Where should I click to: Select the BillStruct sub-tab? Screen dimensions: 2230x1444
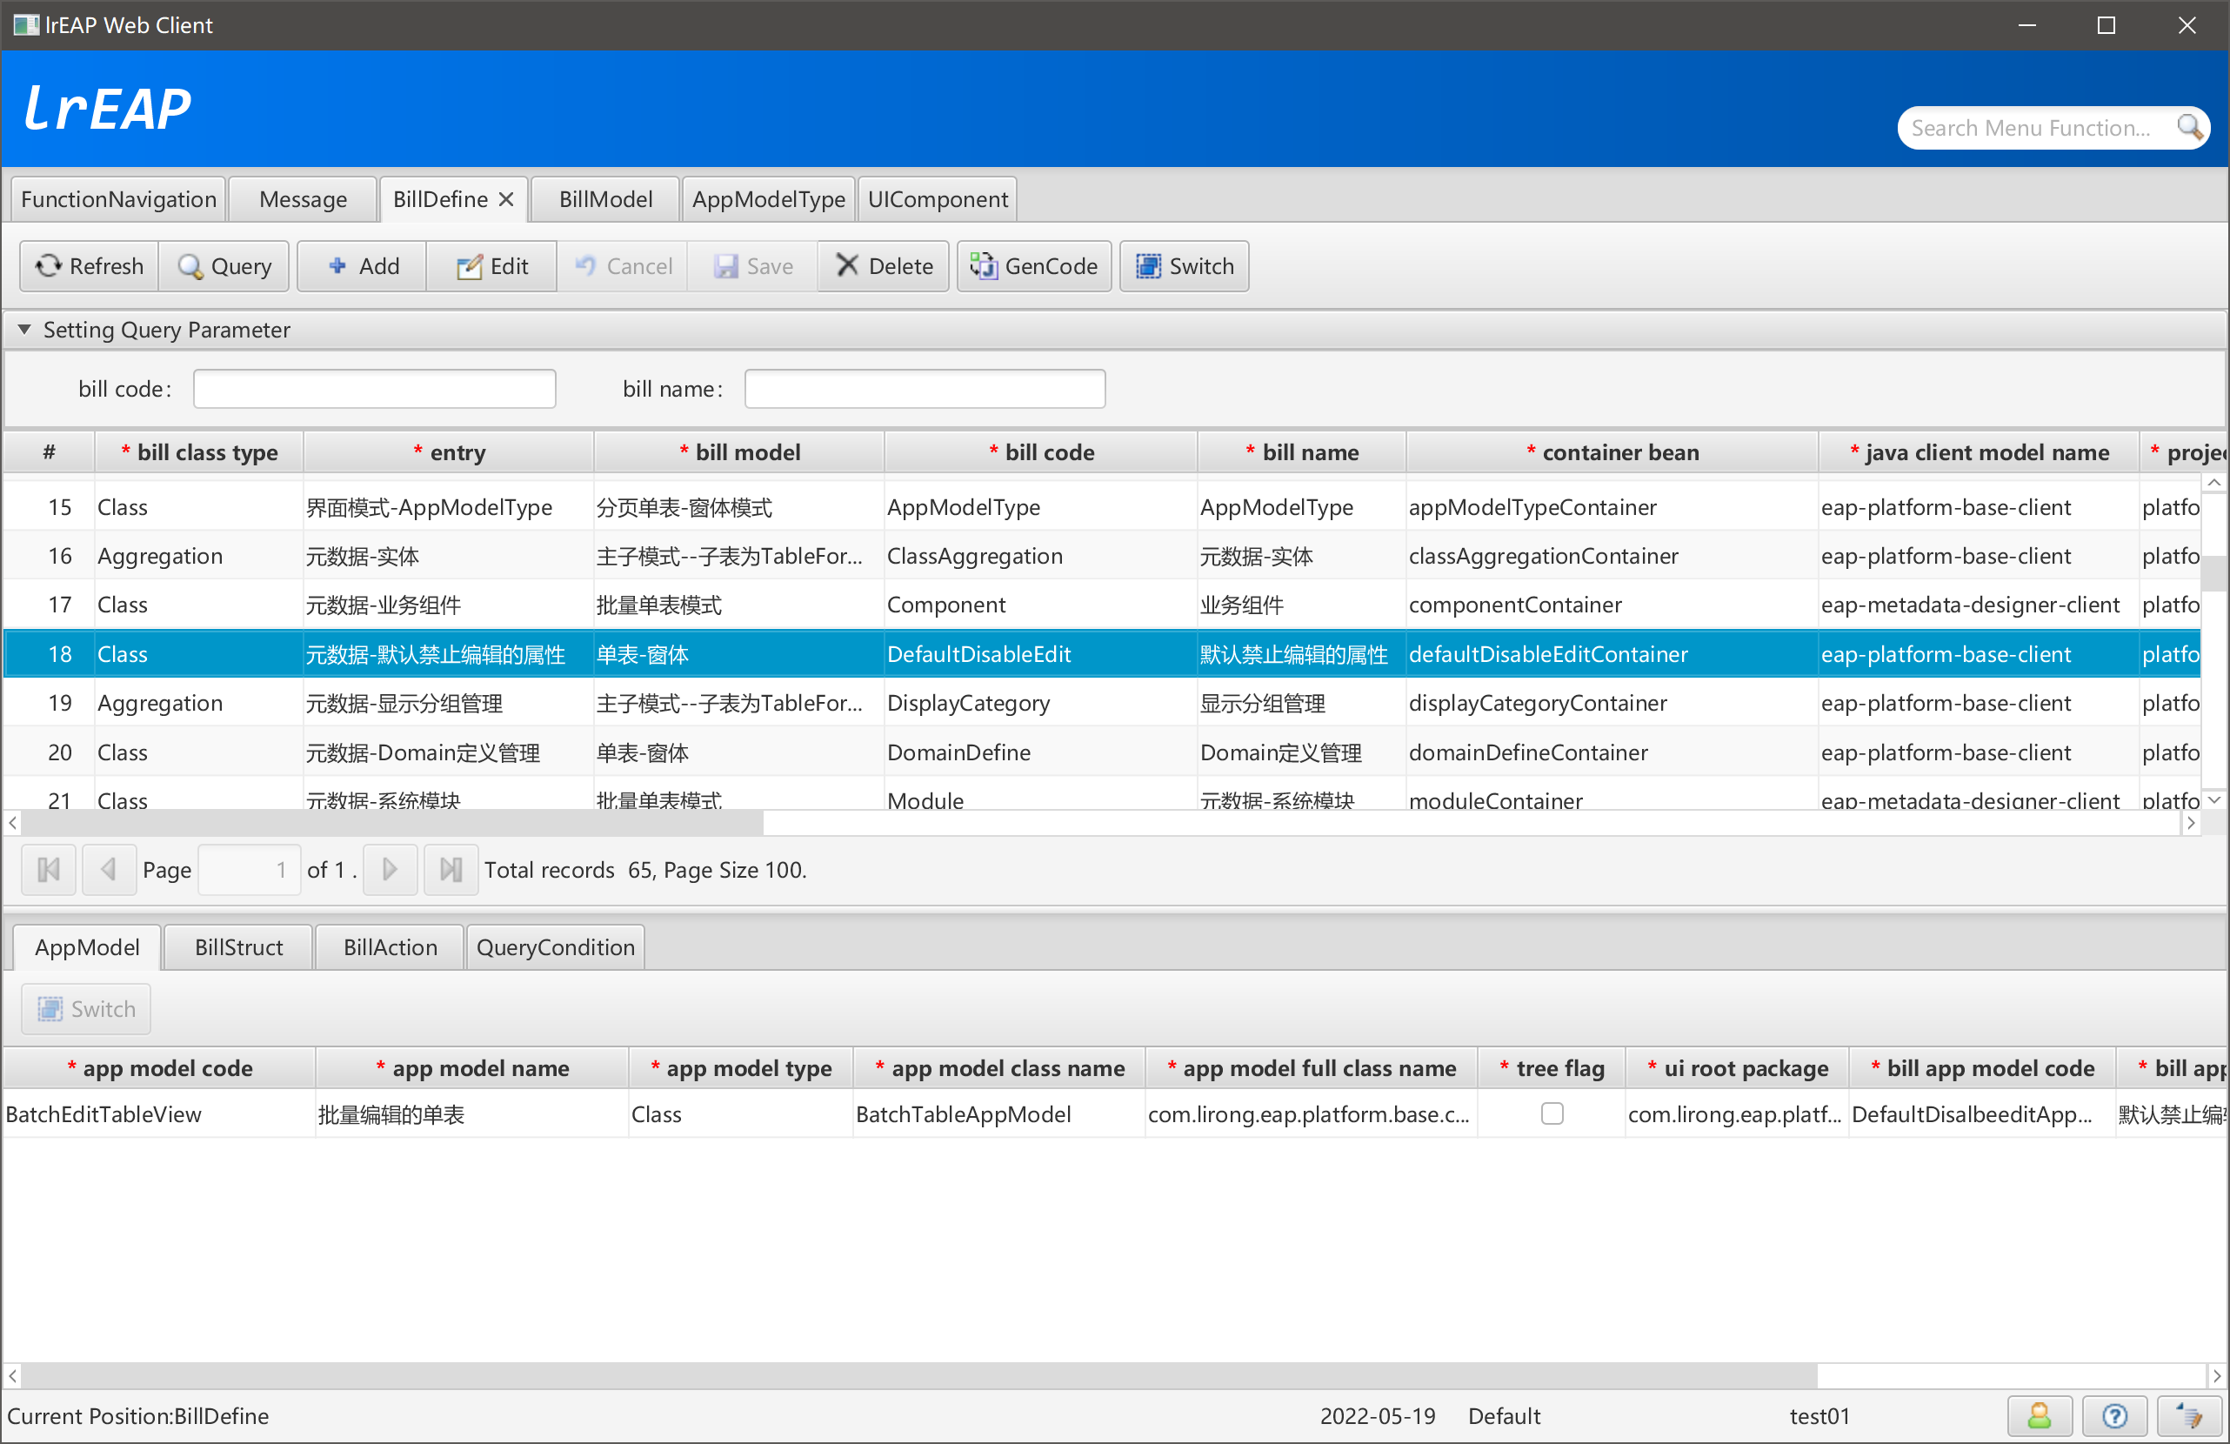[238, 947]
